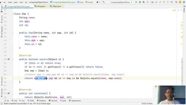Click line number 55 in gutter
Viewport: 186px width, 105px height.
(x=5, y=78)
